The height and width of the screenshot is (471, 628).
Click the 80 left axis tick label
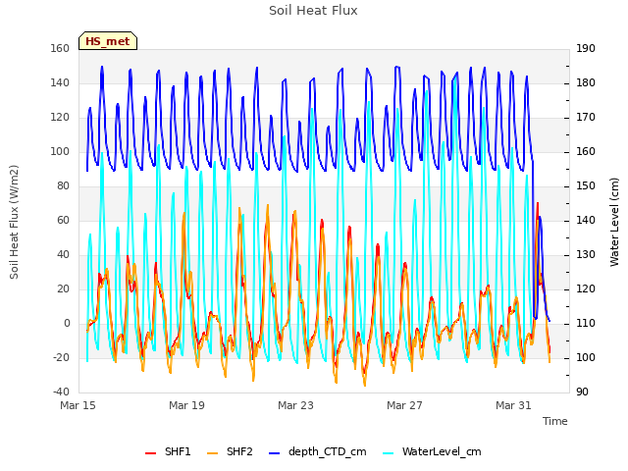tap(63, 186)
